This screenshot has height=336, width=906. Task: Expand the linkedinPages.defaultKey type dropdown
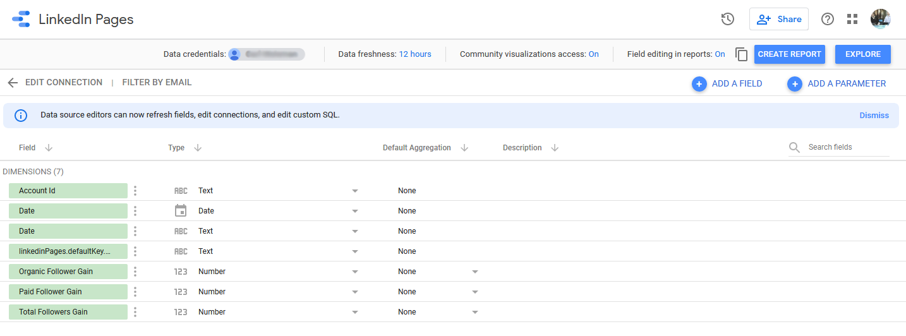pyautogui.click(x=355, y=251)
